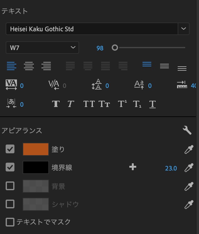This screenshot has width=199, height=234.
Task: Pick fill color with eyedropper
Action: point(189,150)
